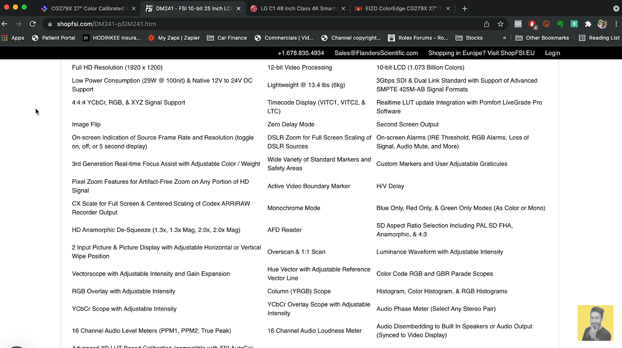
Task: Click the Sales@FlandersScientific.com email link
Action: pyautogui.click(x=376, y=53)
